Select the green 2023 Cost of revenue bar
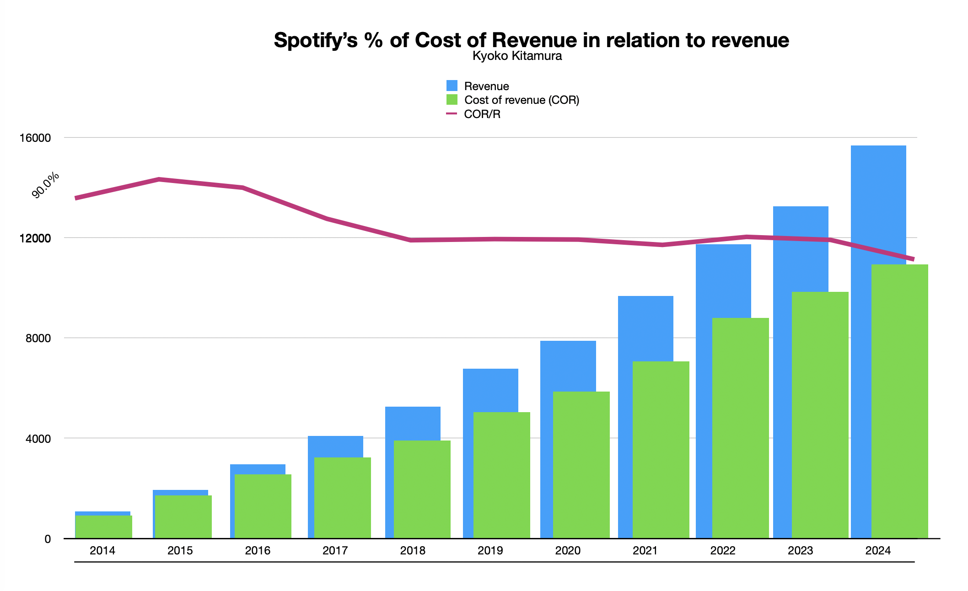Viewport: 968px width, 591px height. (820, 415)
